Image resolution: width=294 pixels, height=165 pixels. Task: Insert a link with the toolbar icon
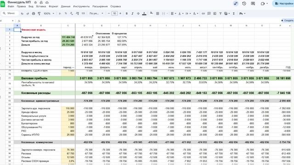(203, 13)
